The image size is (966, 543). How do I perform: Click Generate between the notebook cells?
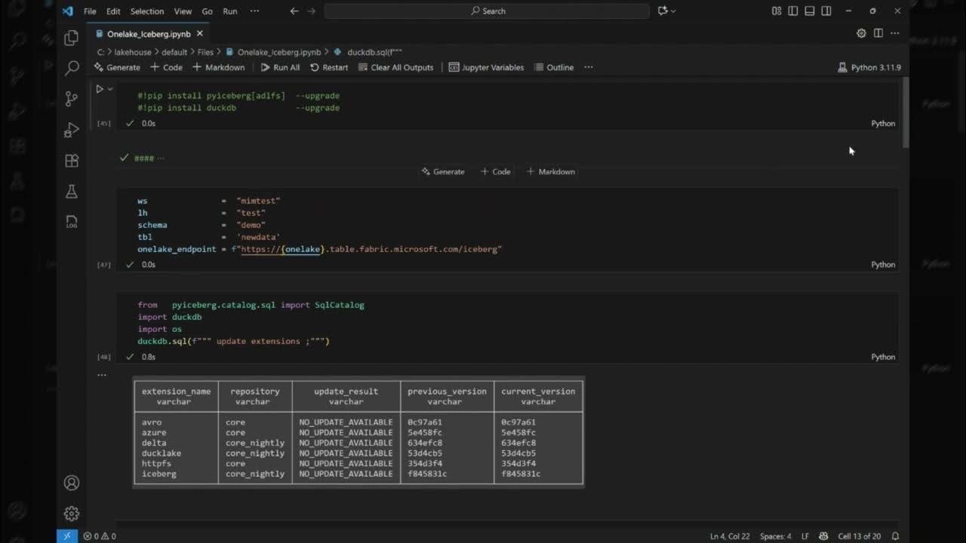tap(443, 172)
